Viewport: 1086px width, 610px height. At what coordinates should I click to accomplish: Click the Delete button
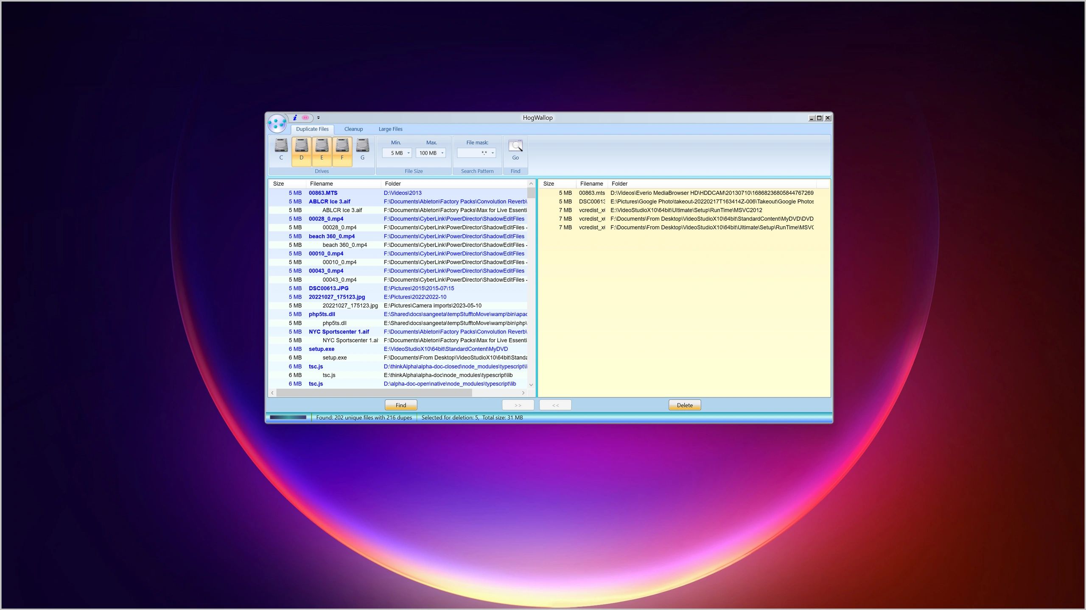pos(684,405)
